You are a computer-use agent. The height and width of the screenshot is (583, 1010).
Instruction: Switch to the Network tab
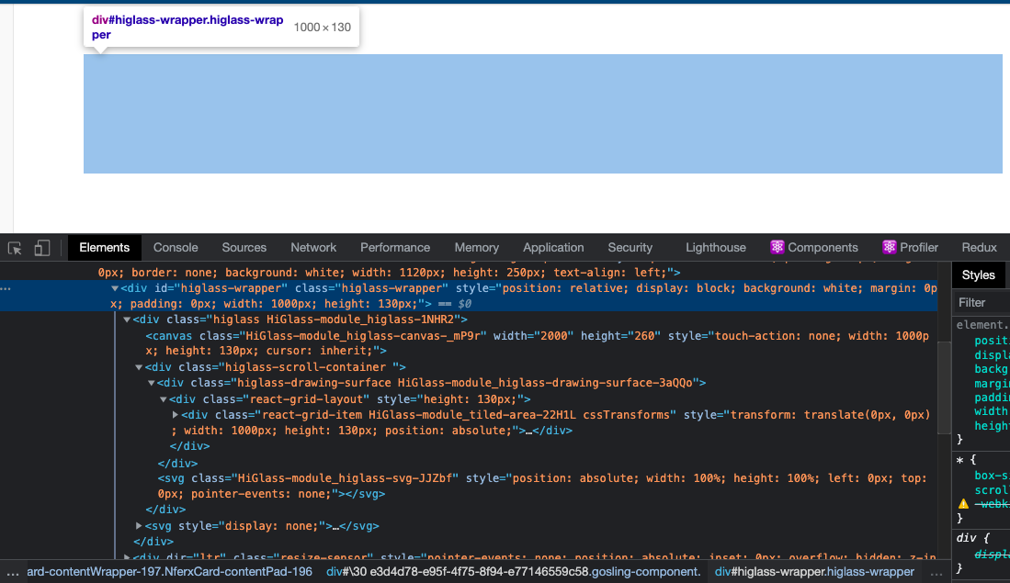pos(313,248)
